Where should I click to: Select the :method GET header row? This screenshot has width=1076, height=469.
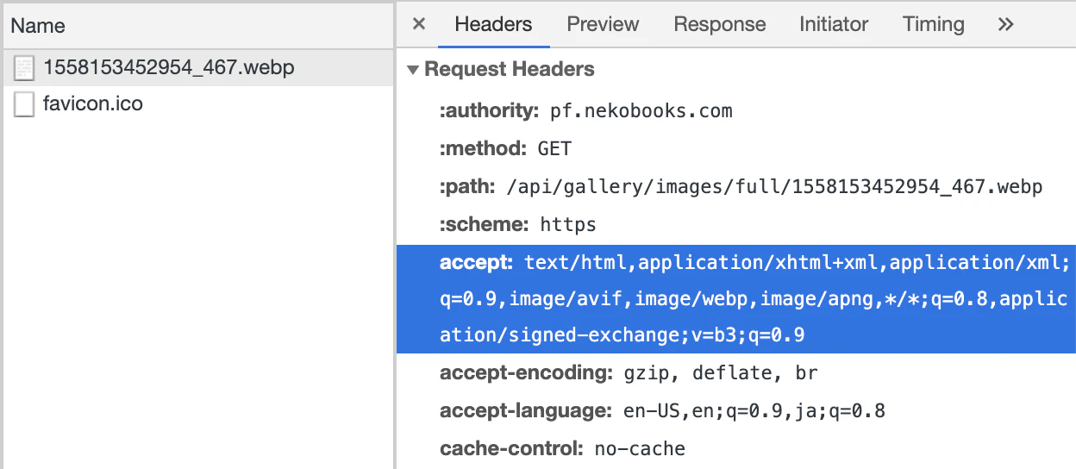[736, 148]
